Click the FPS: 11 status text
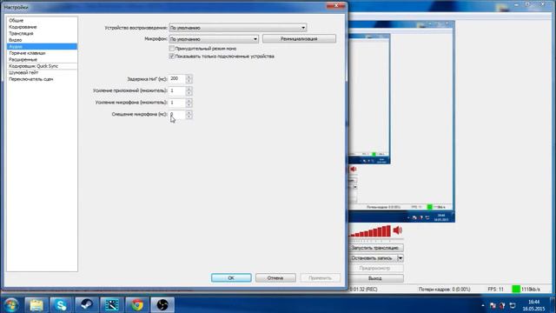 coord(495,290)
